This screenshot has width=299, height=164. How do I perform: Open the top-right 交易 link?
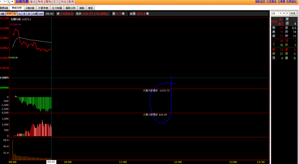point(271,2)
